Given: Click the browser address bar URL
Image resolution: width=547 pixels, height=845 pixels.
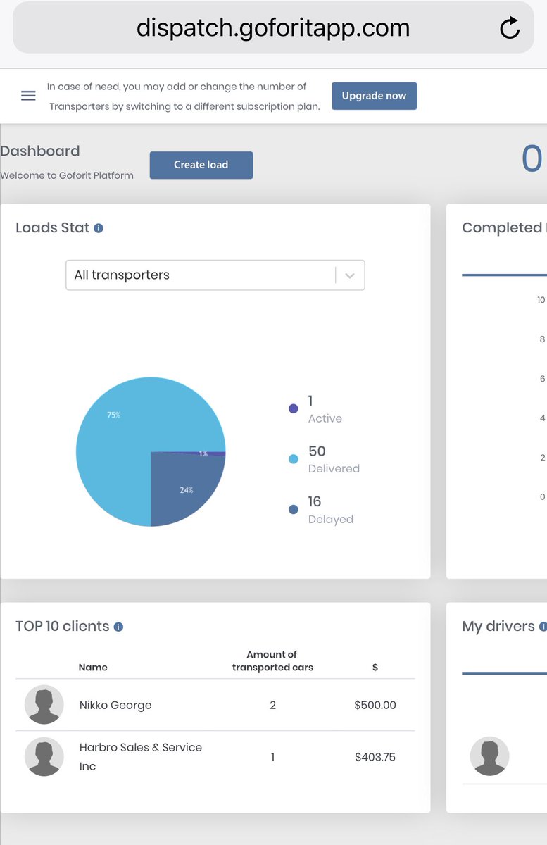Looking at the screenshot, I should 273,28.
